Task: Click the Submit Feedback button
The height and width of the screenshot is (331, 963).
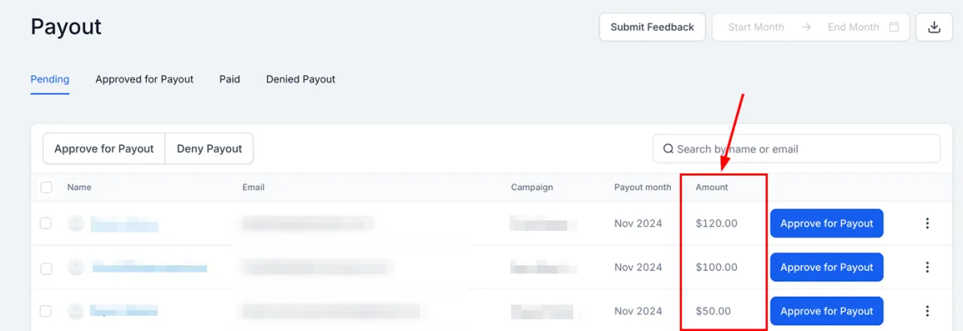Action: pos(652,26)
